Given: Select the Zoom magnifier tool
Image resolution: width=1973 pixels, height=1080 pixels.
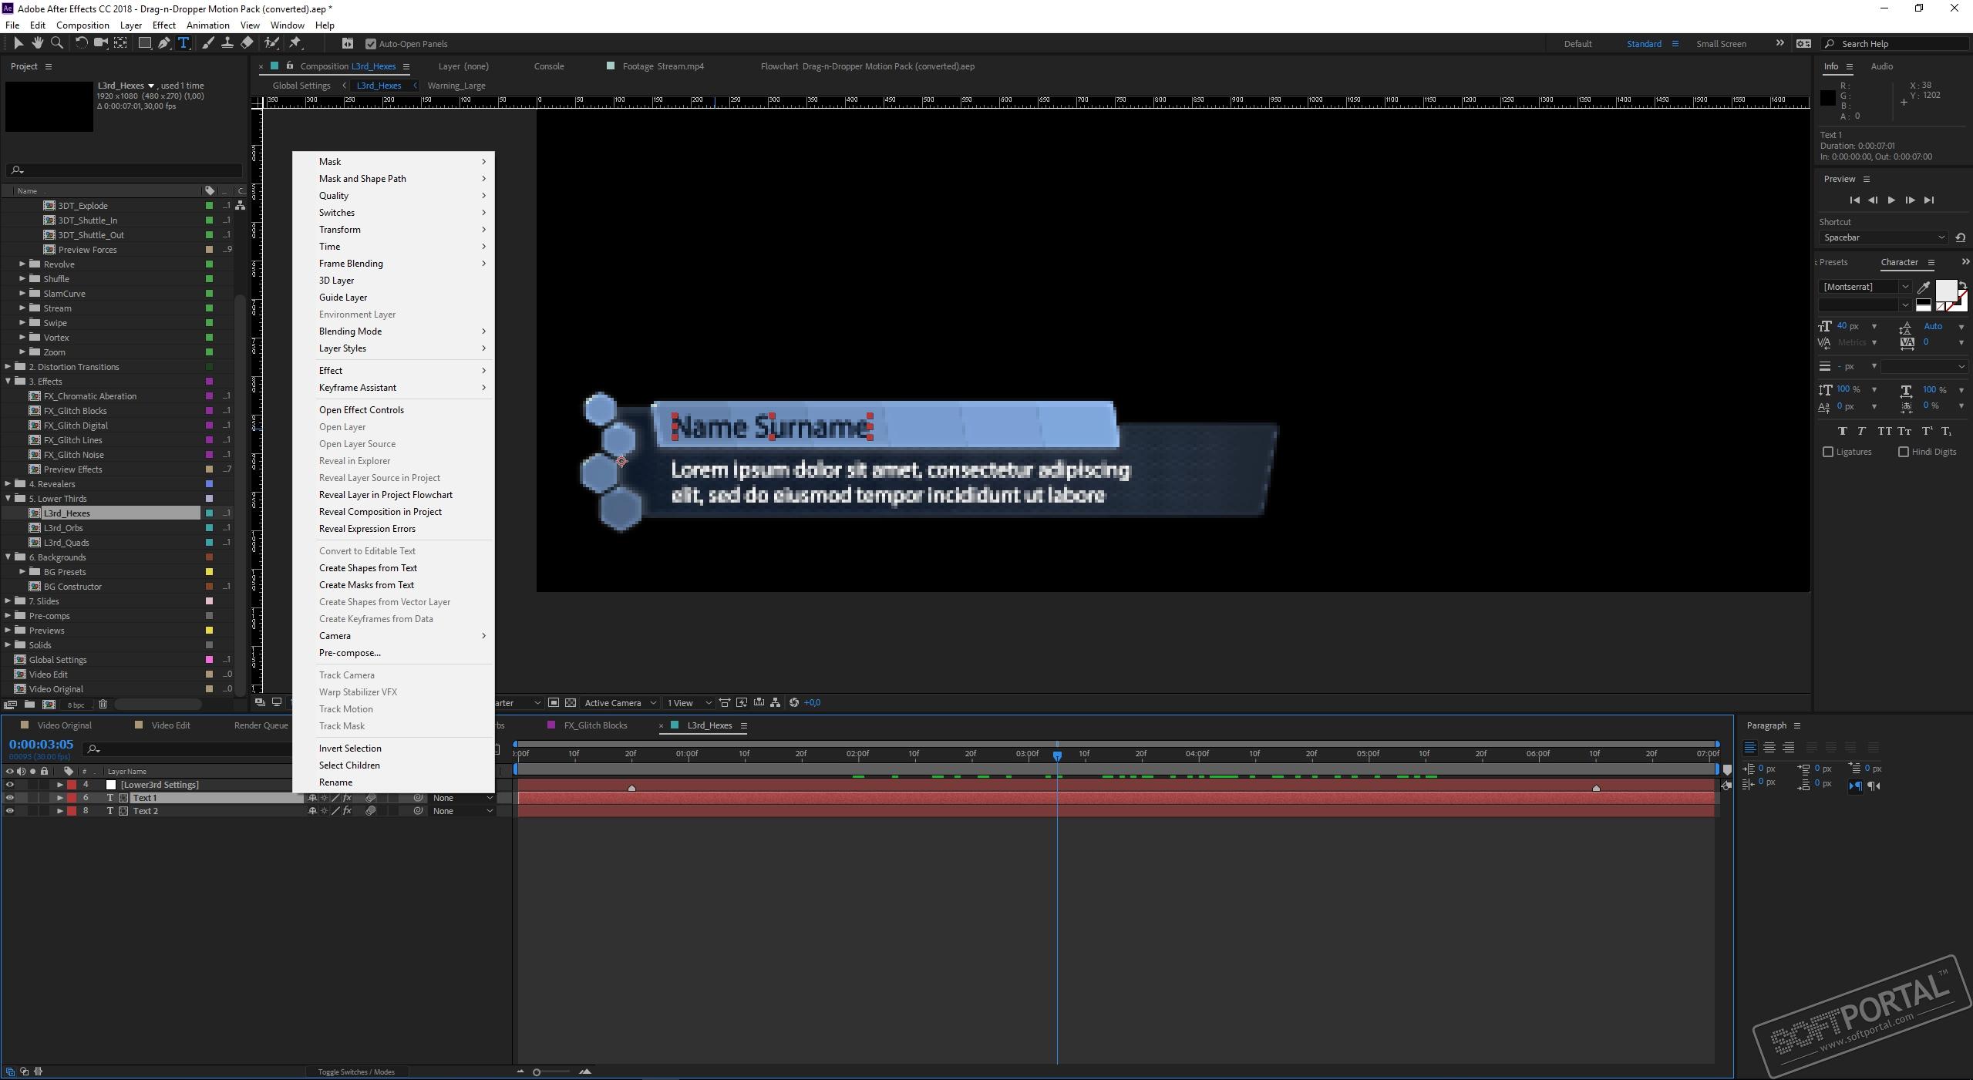Looking at the screenshot, I should pyautogui.click(x=56, y=43).
